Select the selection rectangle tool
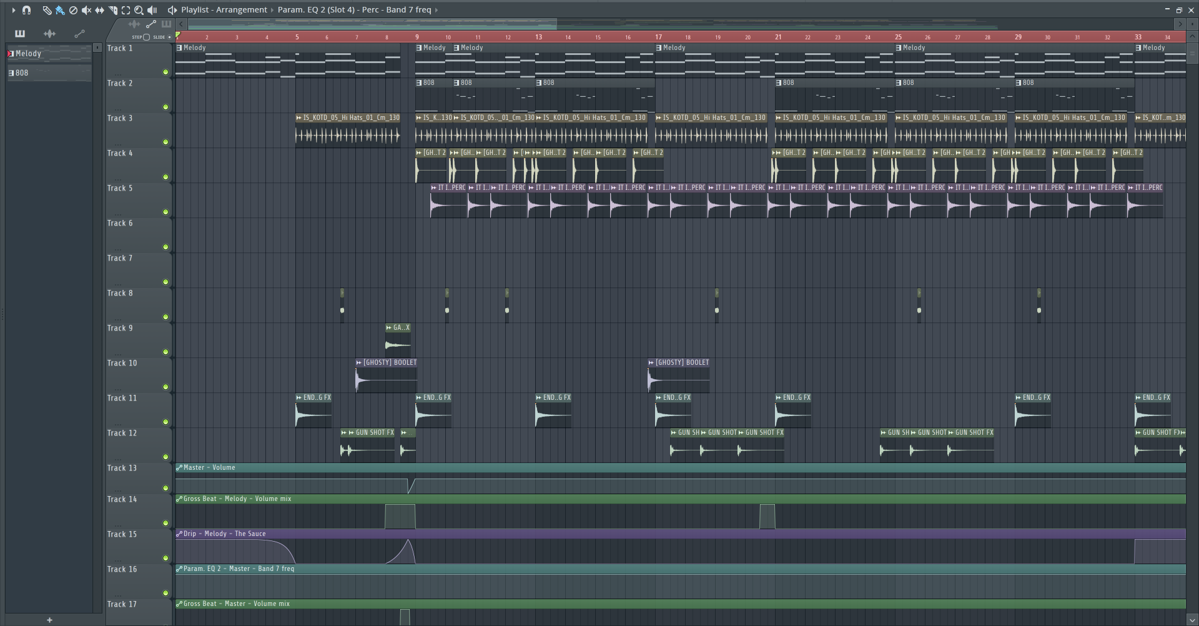The width and height of the screenshot is (1199, 626). [126, 10]
